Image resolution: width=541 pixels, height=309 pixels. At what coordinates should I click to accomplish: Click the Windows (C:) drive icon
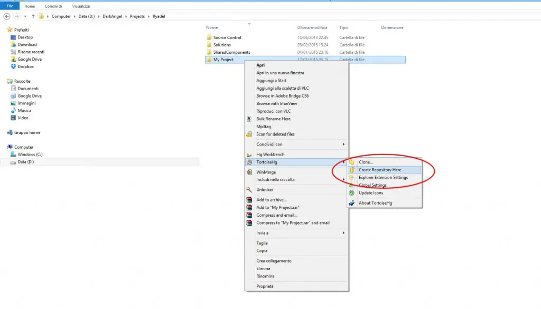[x=13, y=154]
